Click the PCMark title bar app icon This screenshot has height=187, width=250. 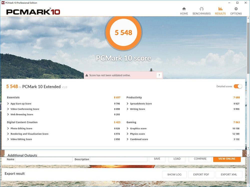pos(3,3)
